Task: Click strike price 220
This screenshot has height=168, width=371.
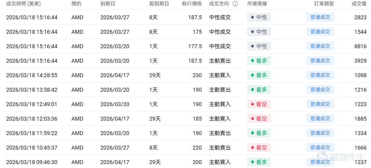Action: click(x=197, y=148)
